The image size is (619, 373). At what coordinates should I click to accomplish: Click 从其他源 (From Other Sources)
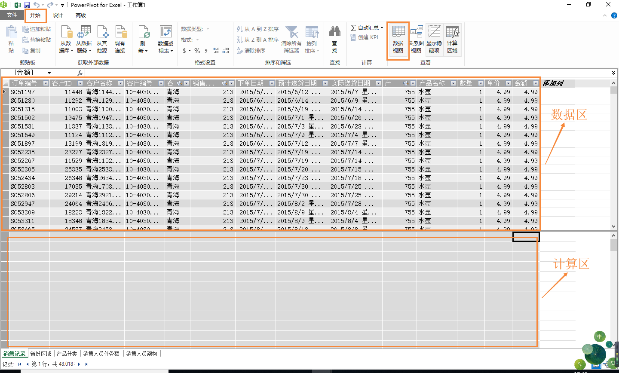click(102, 39)
